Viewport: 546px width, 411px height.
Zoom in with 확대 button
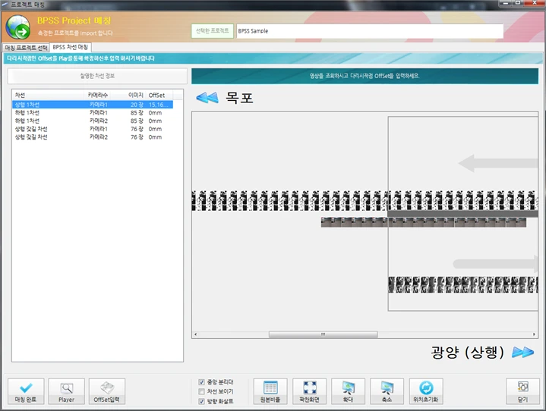pos(349,391)
